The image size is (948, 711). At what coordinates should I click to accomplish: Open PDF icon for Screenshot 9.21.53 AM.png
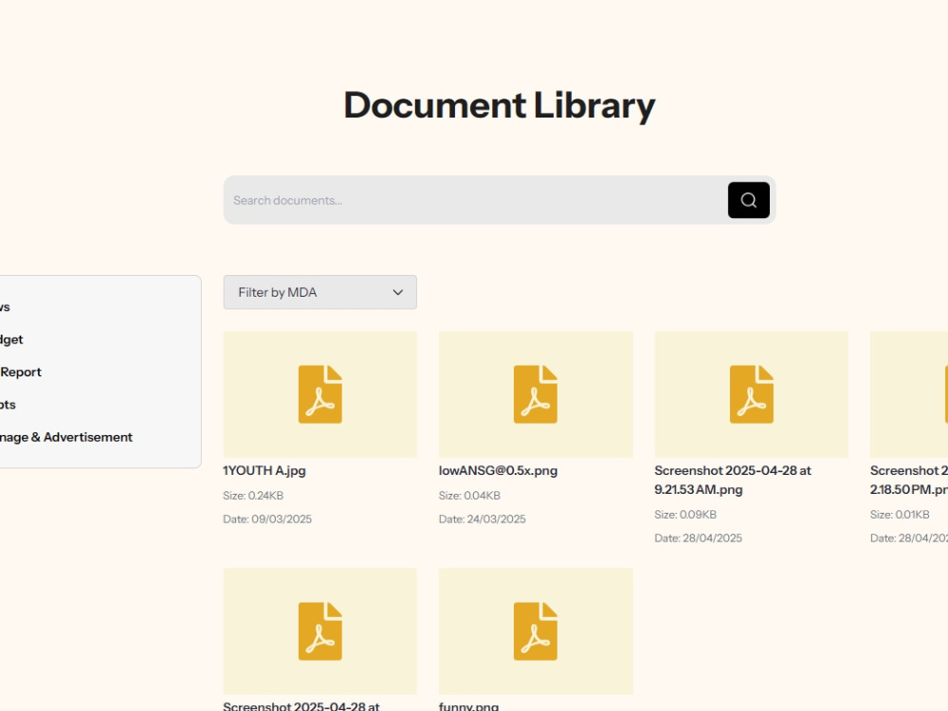click(752, 394)
